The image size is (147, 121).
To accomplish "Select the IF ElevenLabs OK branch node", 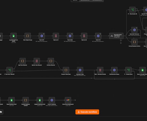I will (132, 10).
